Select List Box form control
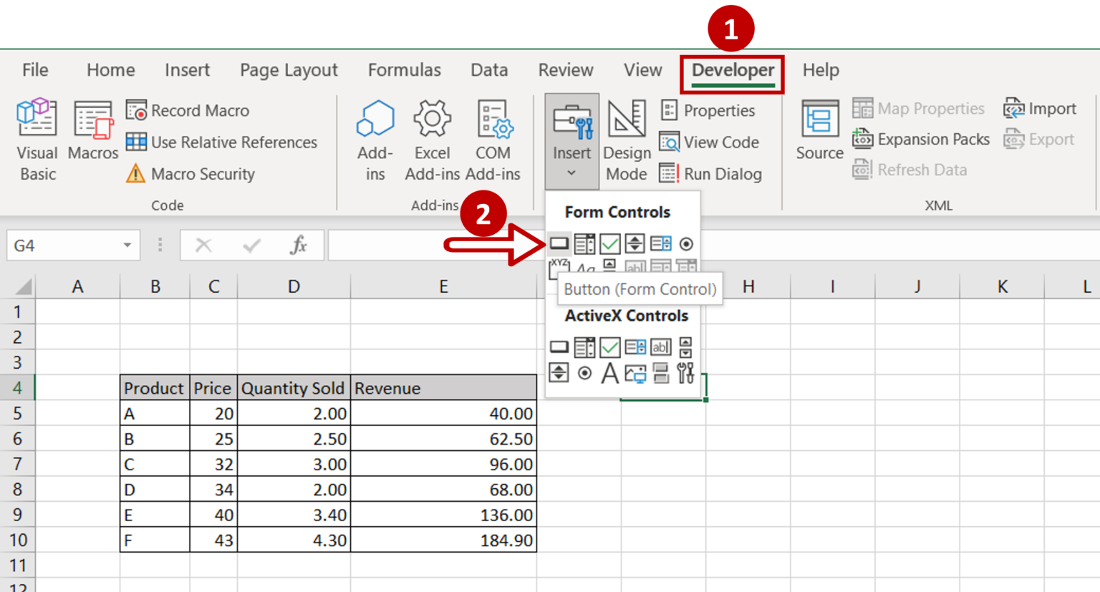The image size is (1100, 592). [660, 244]
